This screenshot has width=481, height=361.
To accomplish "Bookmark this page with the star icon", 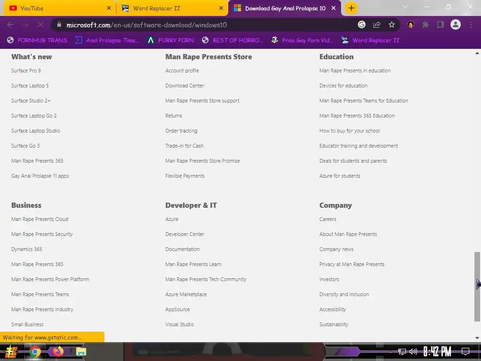I will coord(392,25).
